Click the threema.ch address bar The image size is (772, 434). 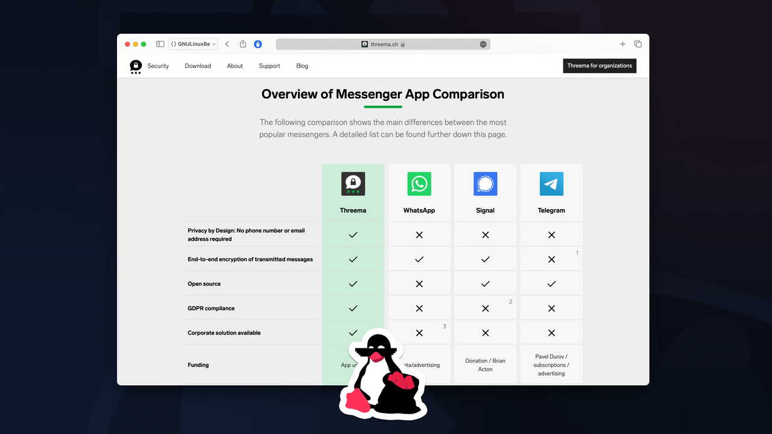point(383,44)
